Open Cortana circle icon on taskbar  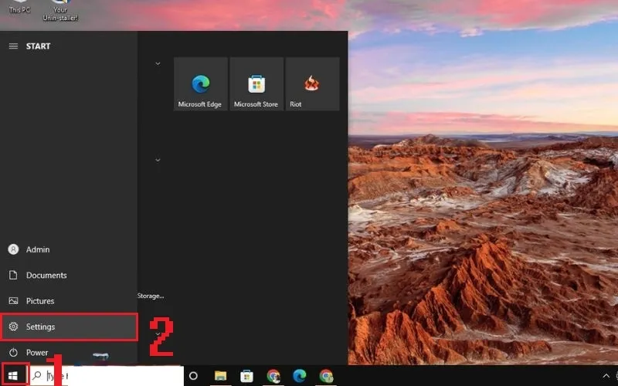193,376
